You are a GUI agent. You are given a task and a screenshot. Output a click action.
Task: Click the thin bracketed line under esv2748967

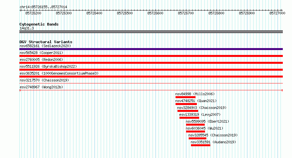click(x=151, y=90)
